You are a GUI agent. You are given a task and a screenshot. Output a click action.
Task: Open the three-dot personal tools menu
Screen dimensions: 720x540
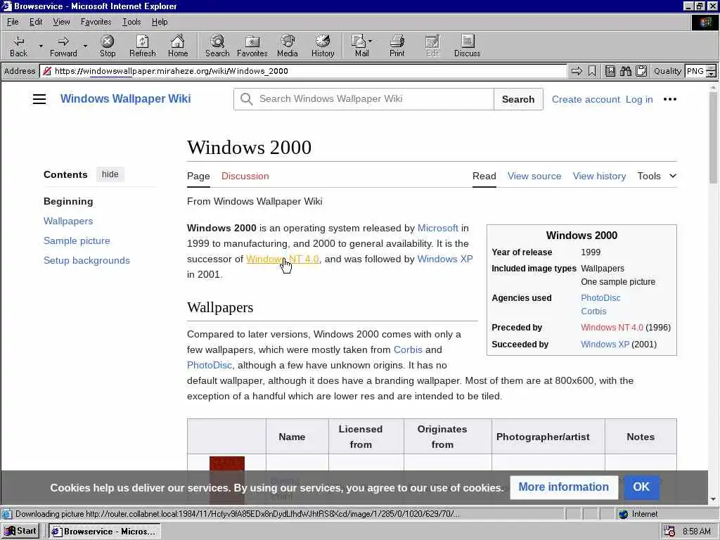(x=670, y=99)
